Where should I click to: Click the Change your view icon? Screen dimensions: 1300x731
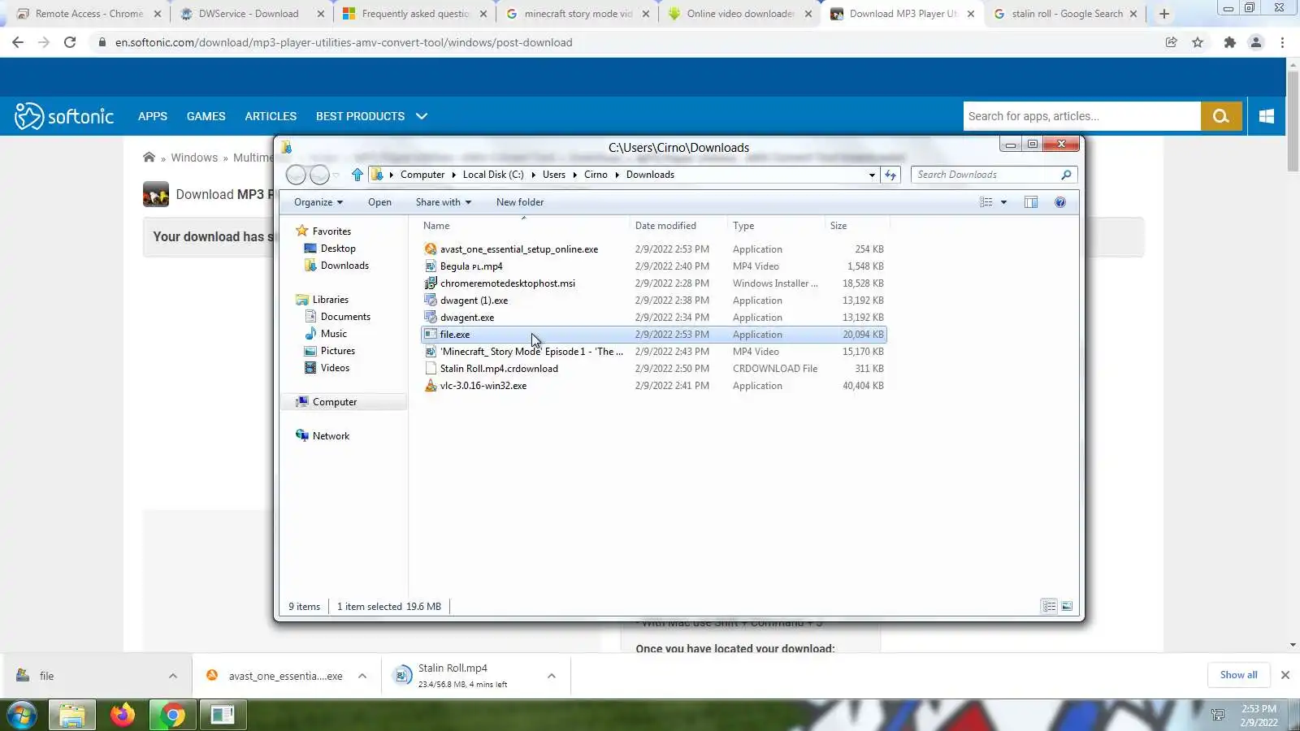(x=986, y=202)
